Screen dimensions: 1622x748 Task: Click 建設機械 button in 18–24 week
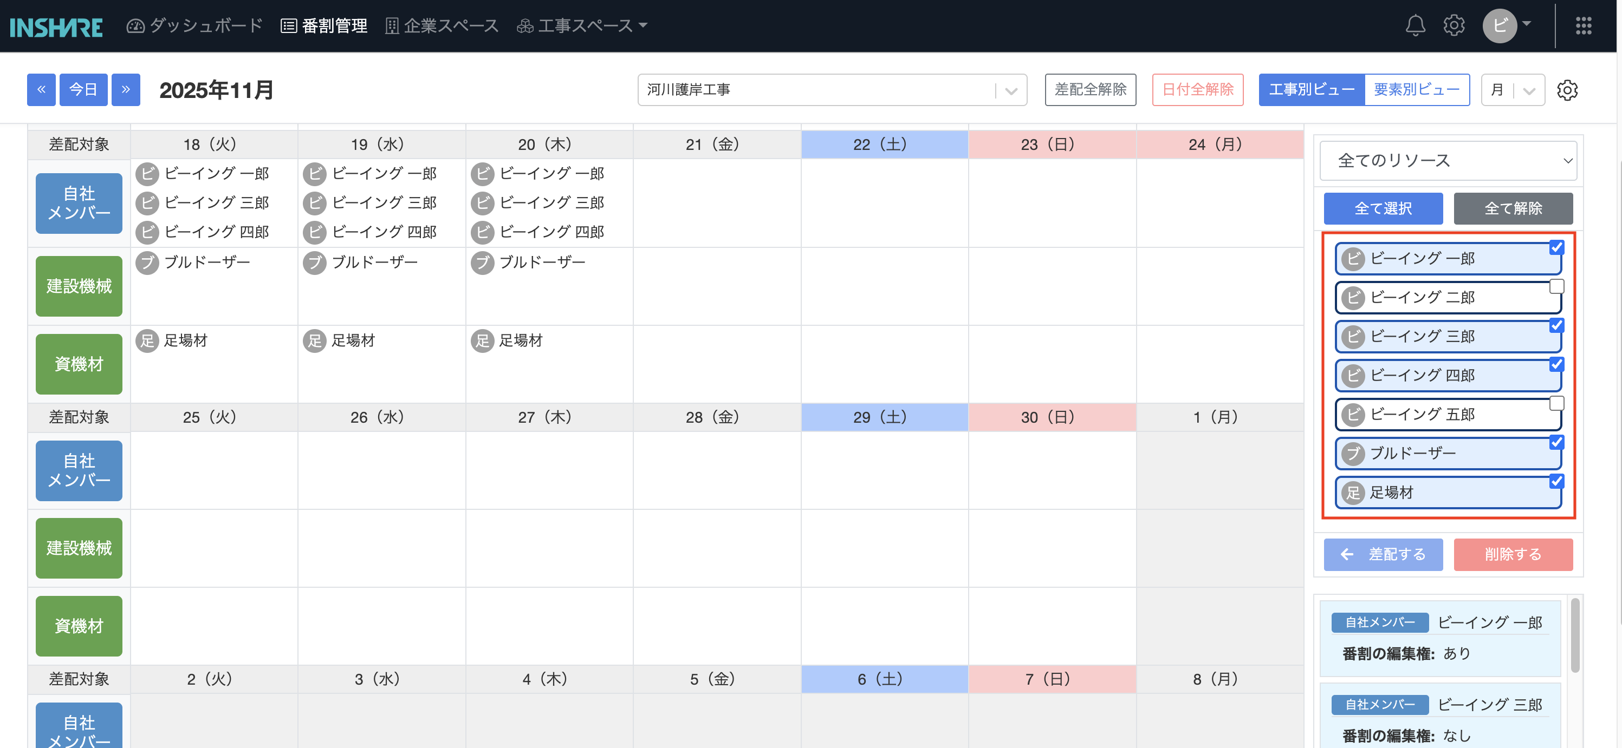[x=79, y=286]
